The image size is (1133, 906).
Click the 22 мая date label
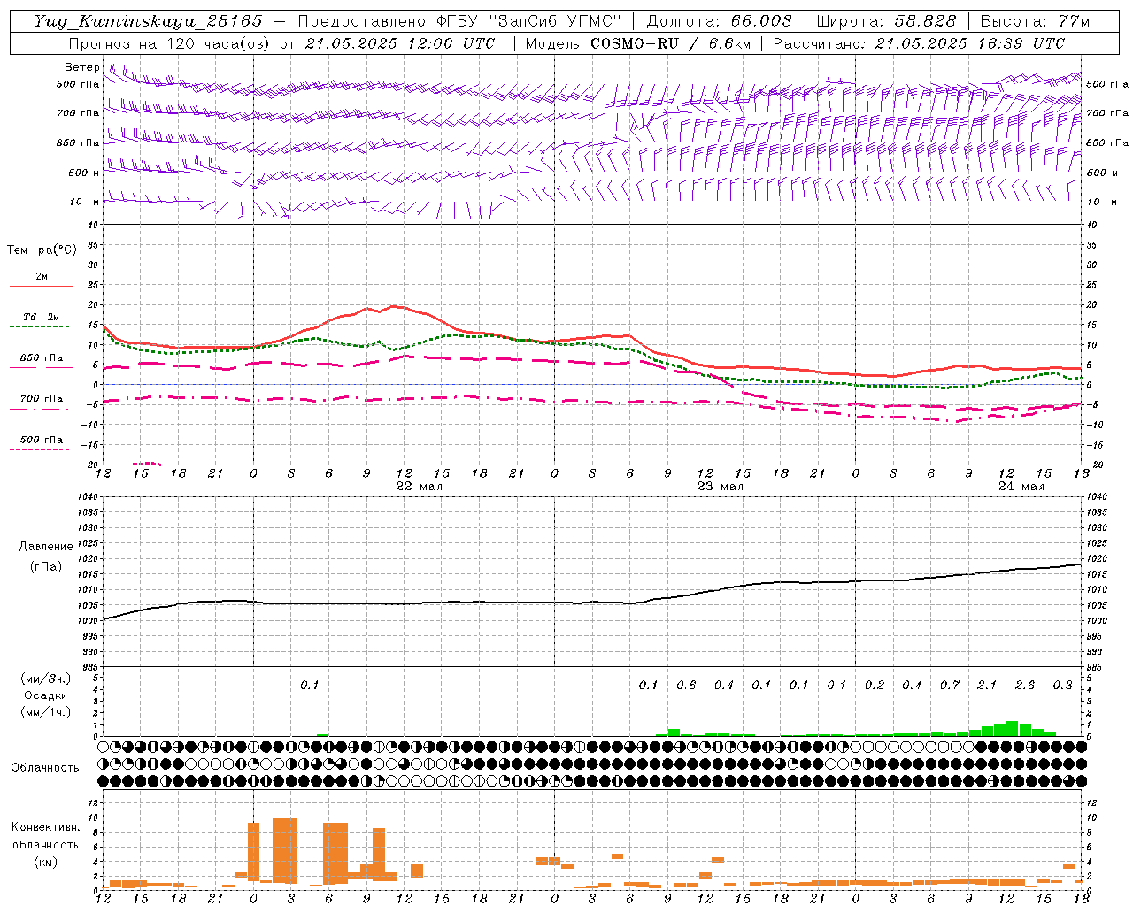[x=419, y=487]
